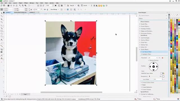Click Create Shadow
The width and height of the screenshot is (180, 101).
(147, 89)
